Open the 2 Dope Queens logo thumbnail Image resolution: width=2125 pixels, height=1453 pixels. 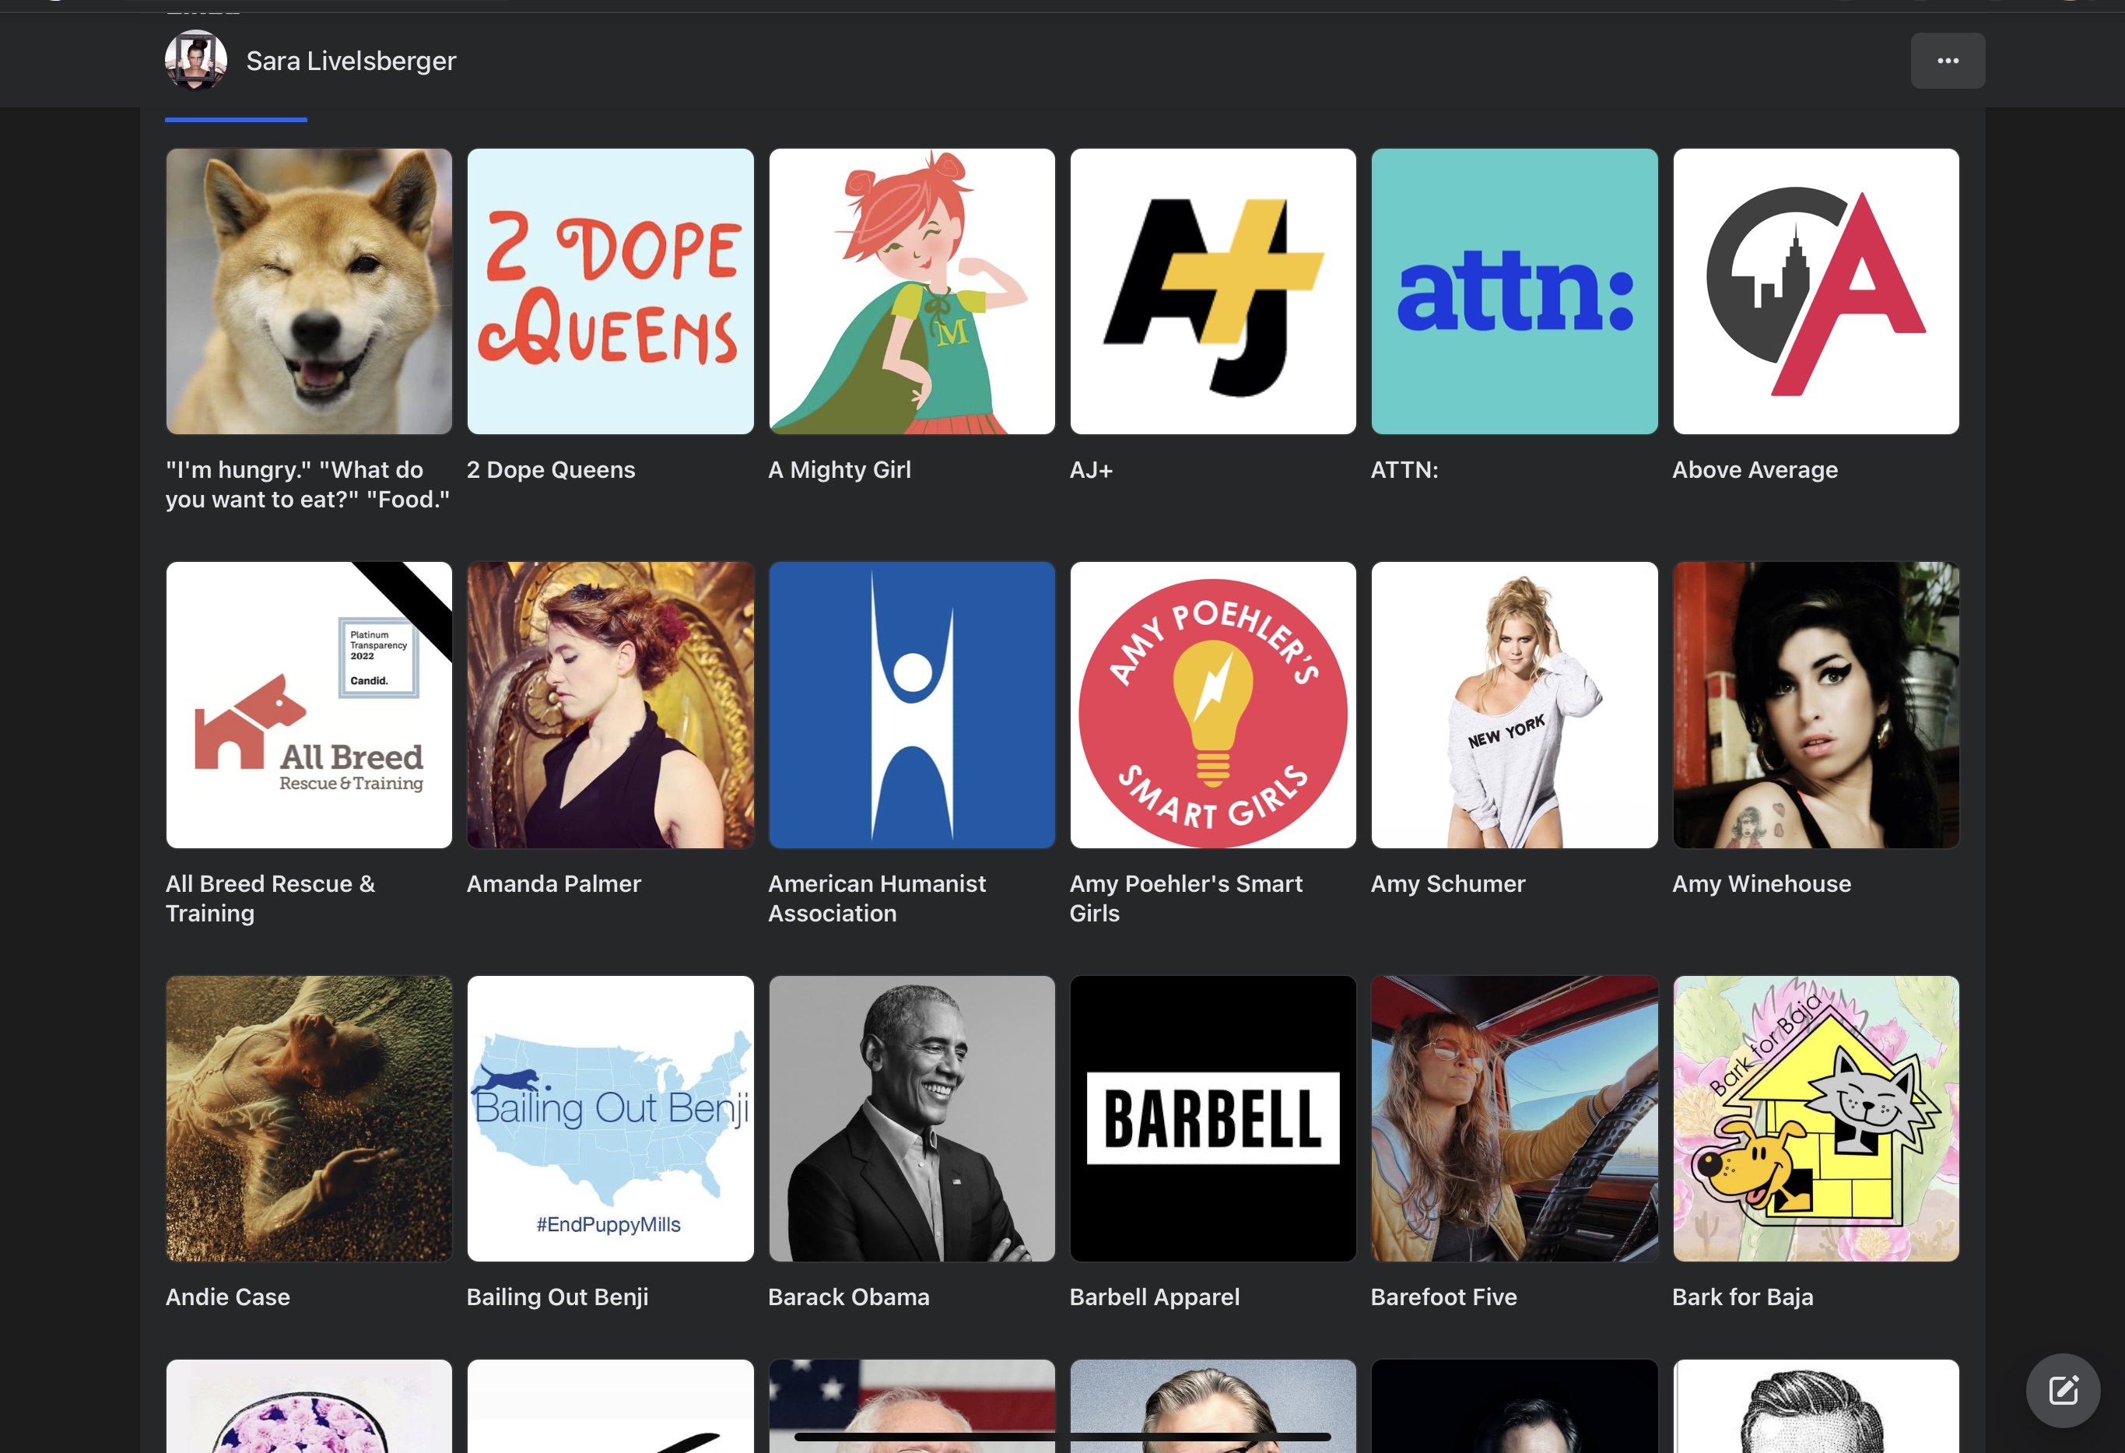click(611, 292)
